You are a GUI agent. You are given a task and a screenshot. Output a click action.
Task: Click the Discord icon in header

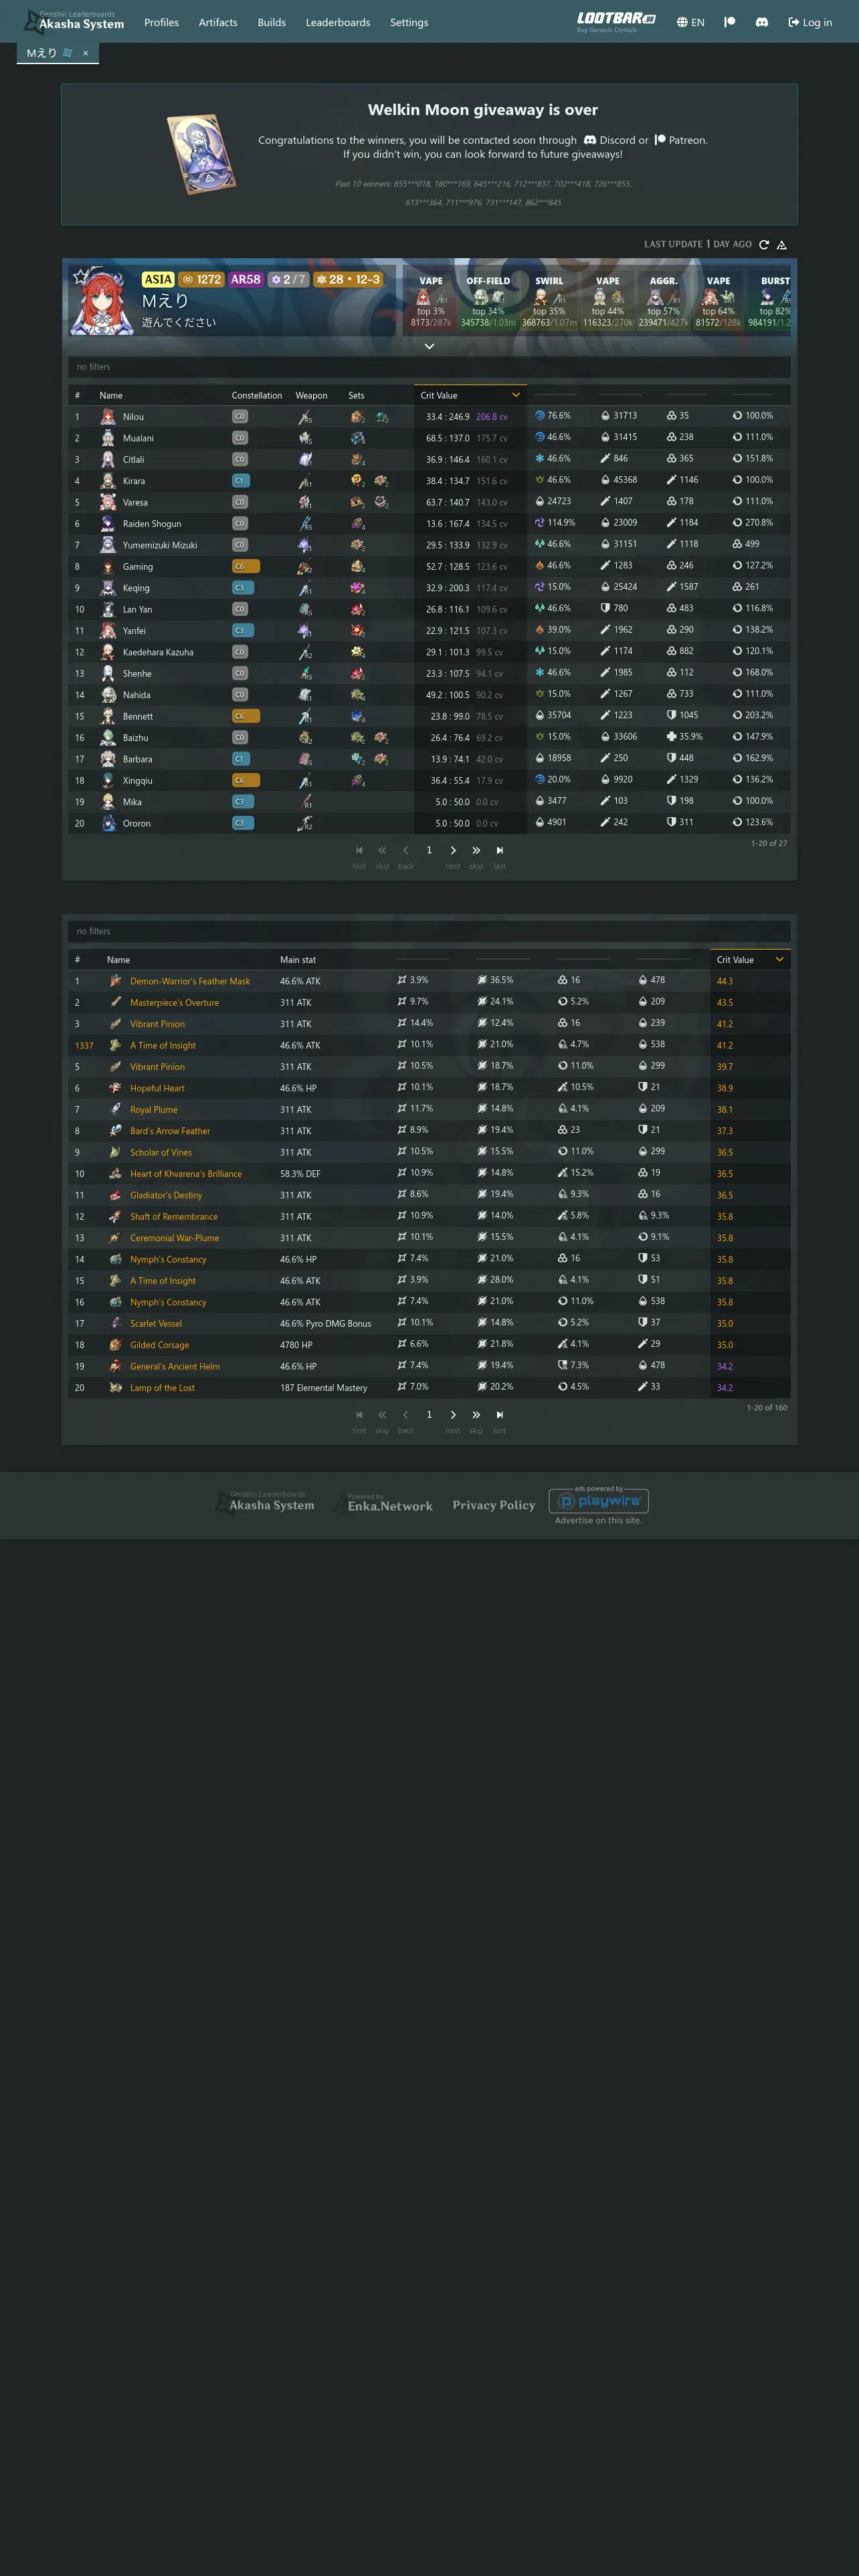762,22
